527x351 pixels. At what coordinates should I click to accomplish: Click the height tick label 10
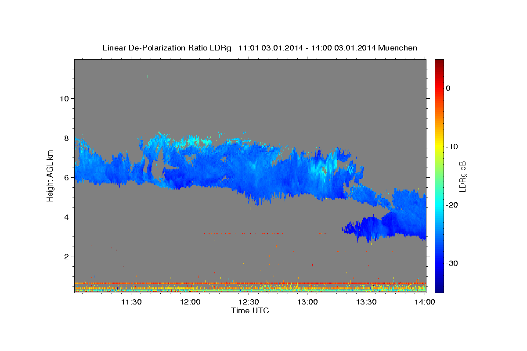64,98
